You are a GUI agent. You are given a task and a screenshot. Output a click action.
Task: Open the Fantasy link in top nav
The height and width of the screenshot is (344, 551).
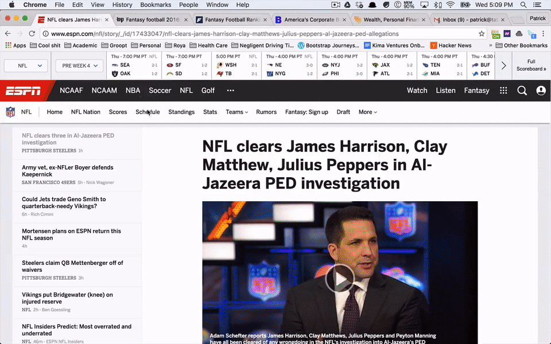476,91
